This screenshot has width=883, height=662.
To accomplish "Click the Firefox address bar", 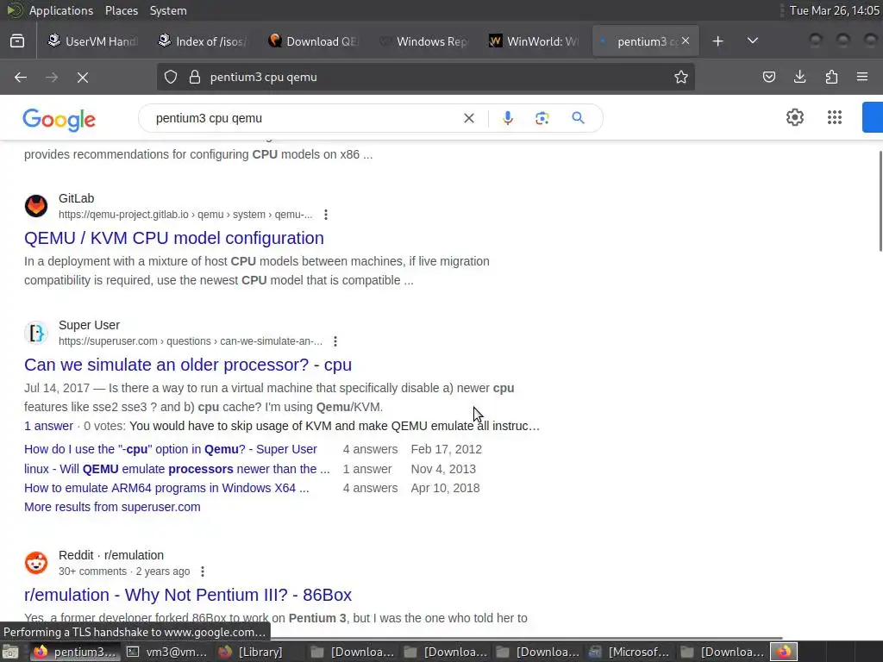I will click(x=426, y=77).
